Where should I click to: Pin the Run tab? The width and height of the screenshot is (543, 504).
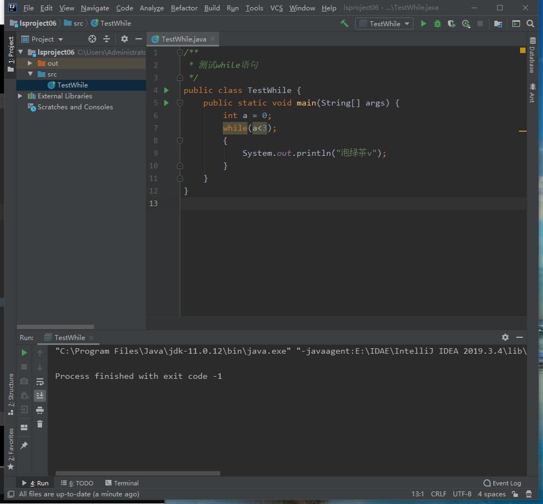(24, 446)
